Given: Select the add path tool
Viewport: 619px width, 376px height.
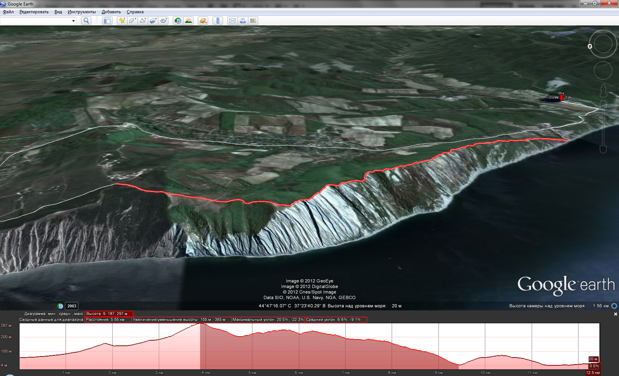Looking at the screenshot, I should coord(143,21).
